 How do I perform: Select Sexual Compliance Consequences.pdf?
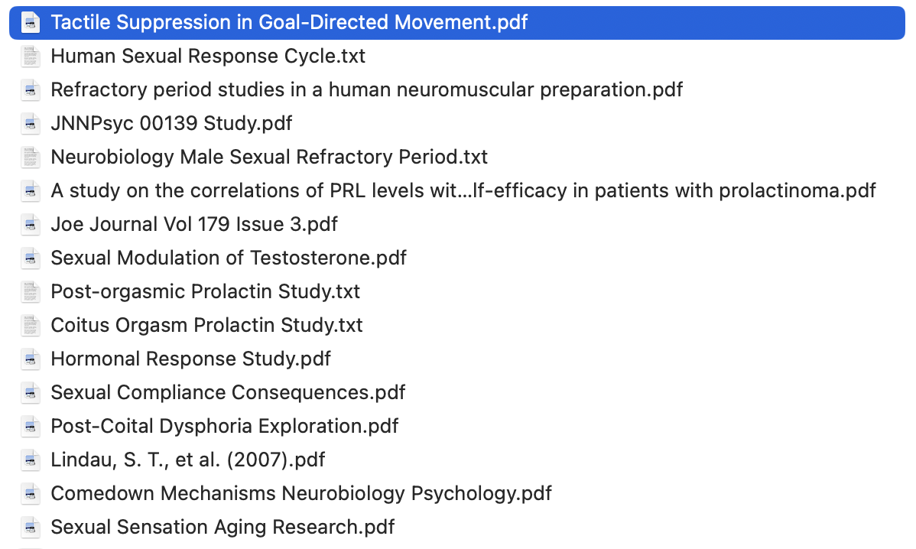click(228, 392)
